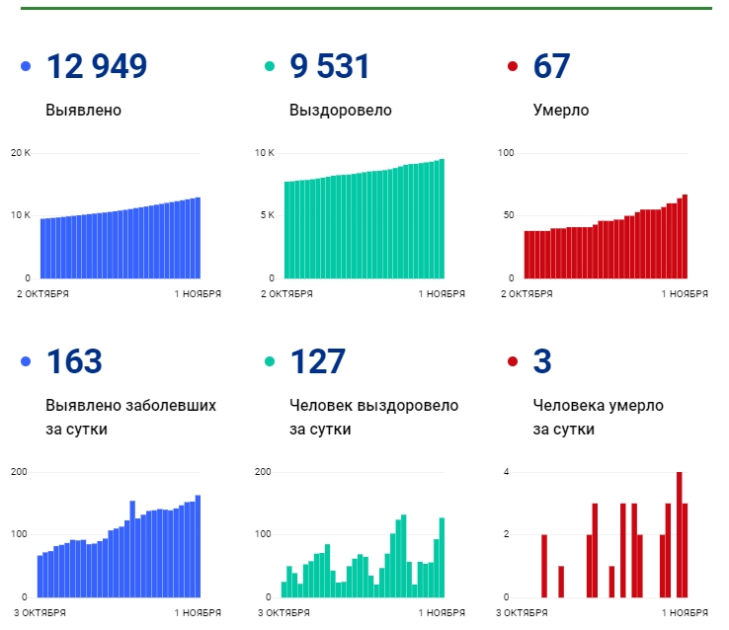This screenshot has height=630, width=729.
Task: Click the last bar in daily recovered chart
Action: (x=442, y=558)
